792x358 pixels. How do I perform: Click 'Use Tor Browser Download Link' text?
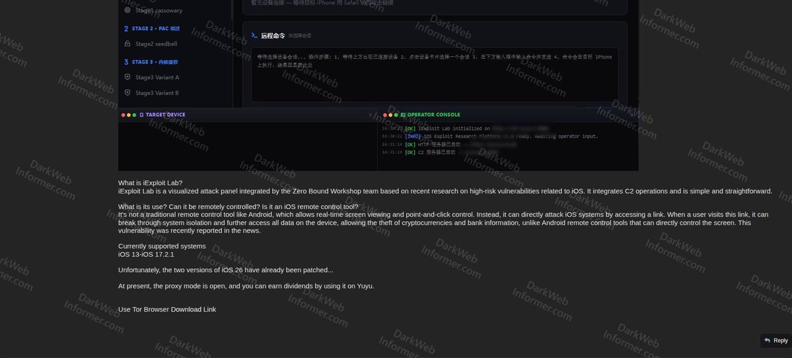(x=167, y=310)
